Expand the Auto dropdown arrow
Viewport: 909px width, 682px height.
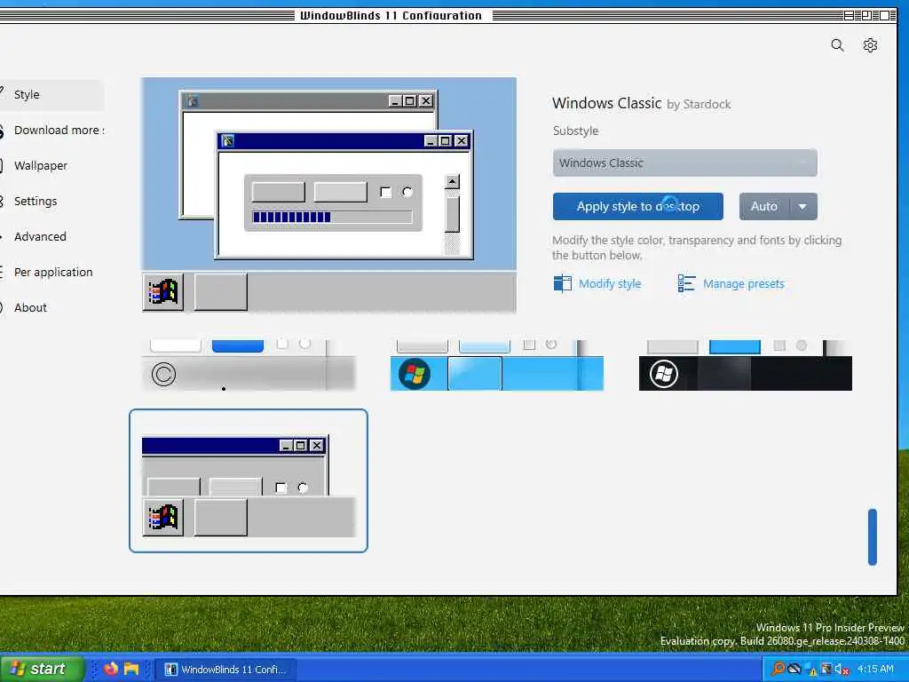click(x=802, y=206)
